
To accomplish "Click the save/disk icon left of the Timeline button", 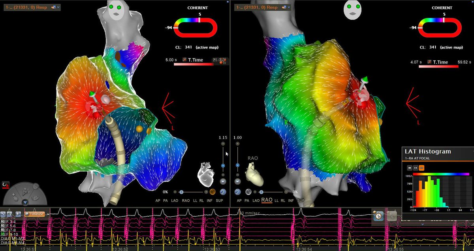I will [x=19, y=214].
